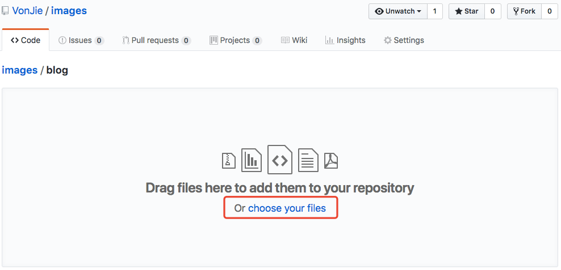
Task: Click the bar chart file icon
Action: click(x=252, y=160)
